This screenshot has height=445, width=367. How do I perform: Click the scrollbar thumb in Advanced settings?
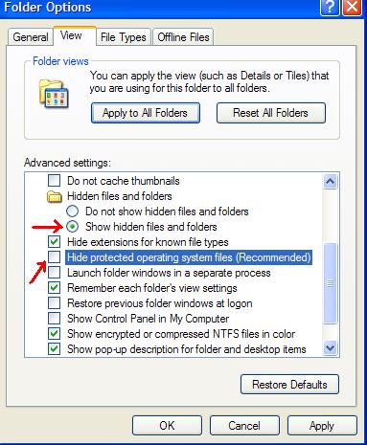click(330, 283)
